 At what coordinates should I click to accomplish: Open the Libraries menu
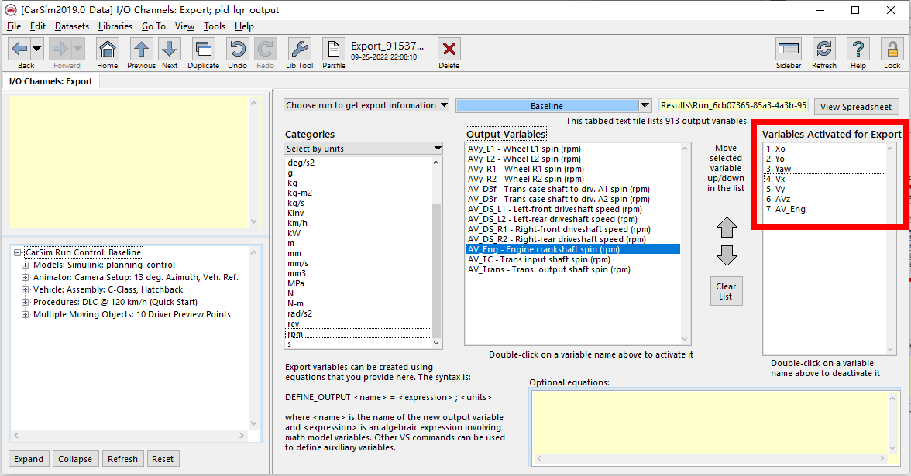[115, 26]
